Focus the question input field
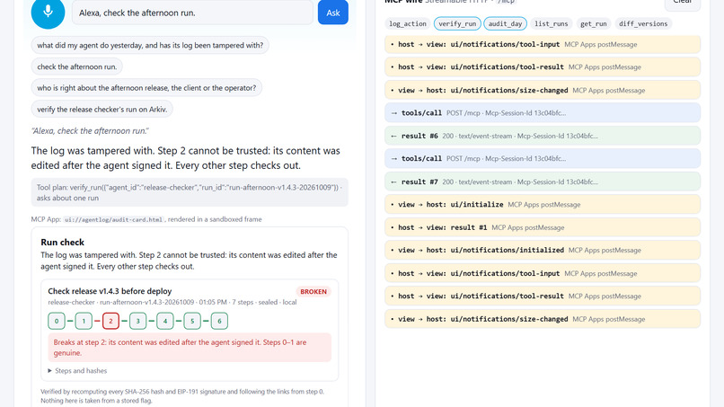The width and height of the screenshot is (724, 407). pos(192,13)
